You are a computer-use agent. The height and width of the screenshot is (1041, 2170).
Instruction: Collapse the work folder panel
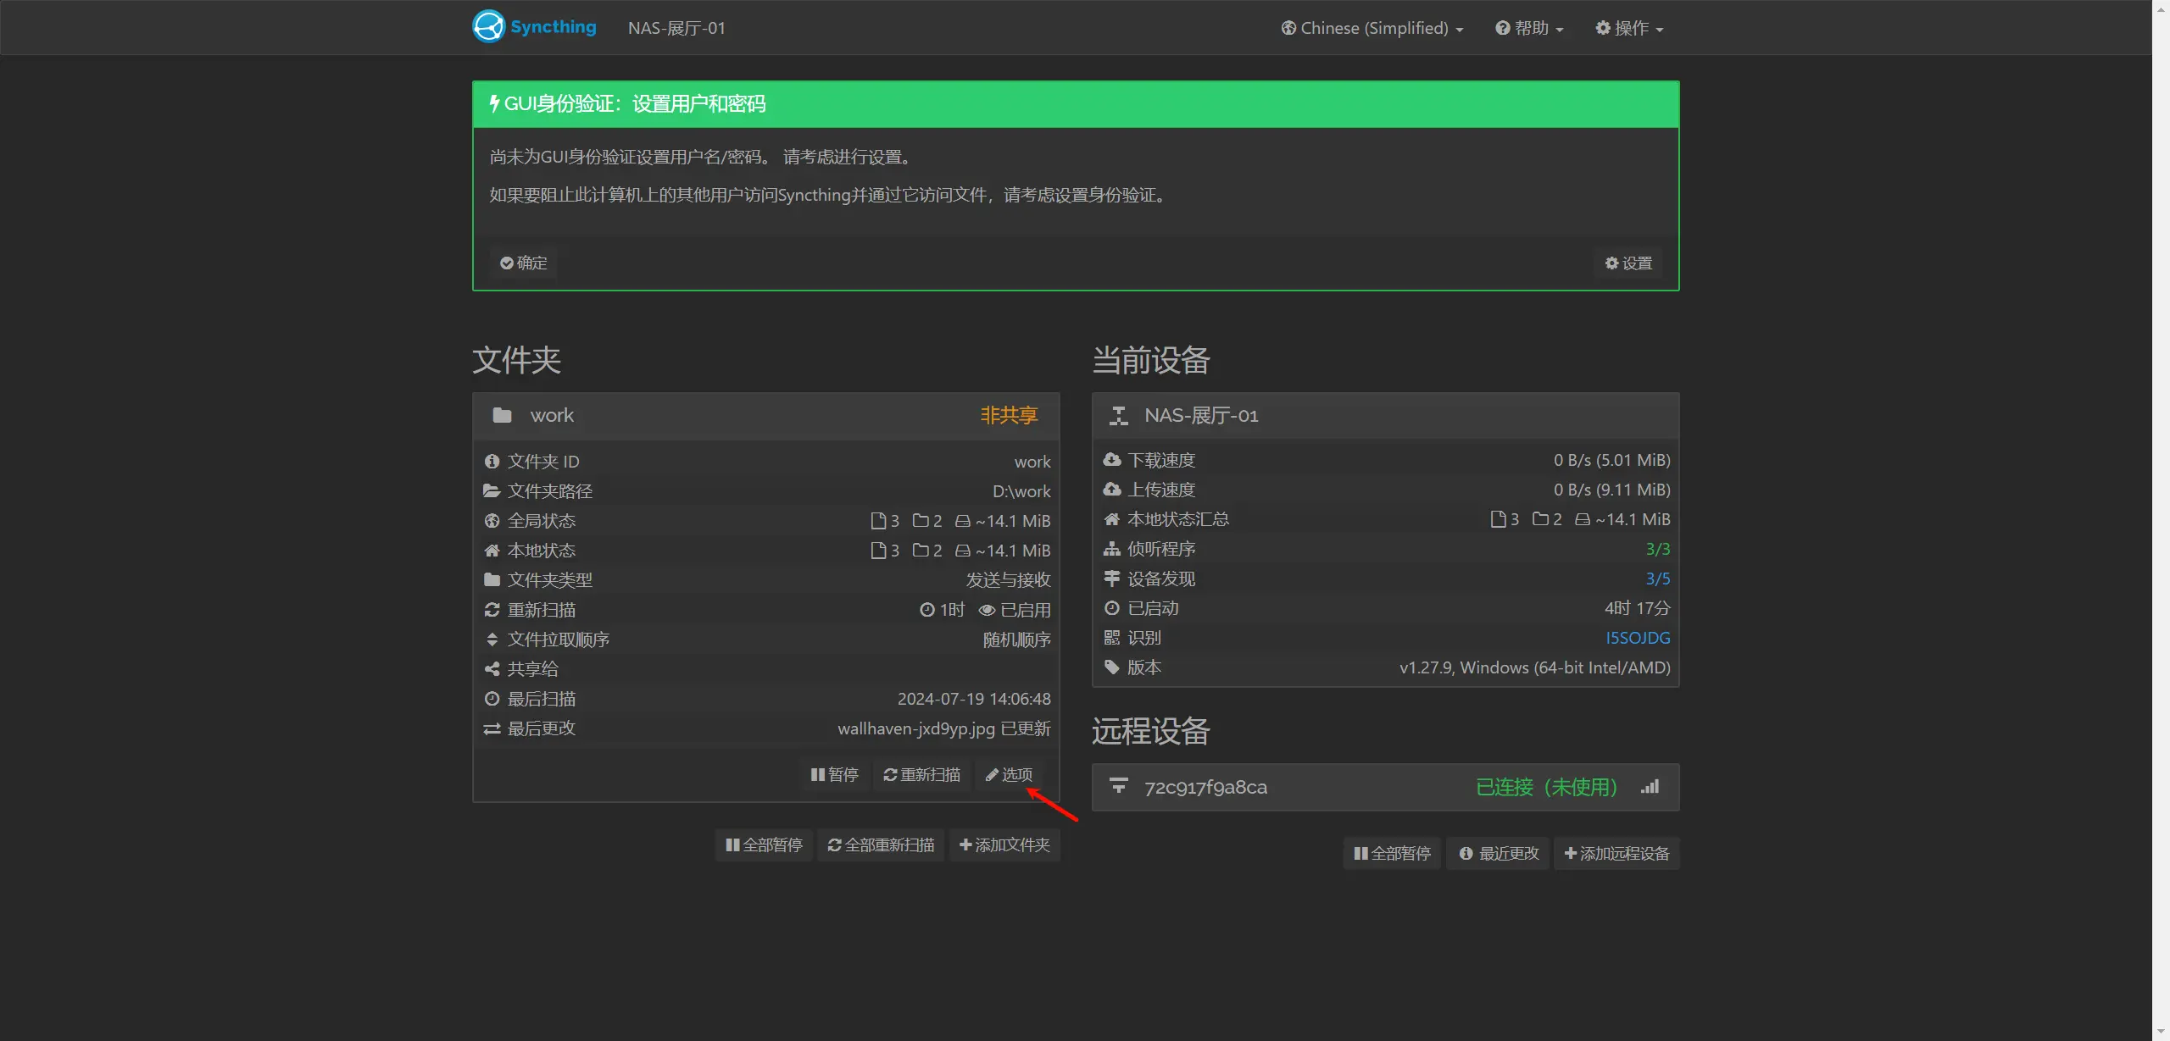tap(552, 415)
